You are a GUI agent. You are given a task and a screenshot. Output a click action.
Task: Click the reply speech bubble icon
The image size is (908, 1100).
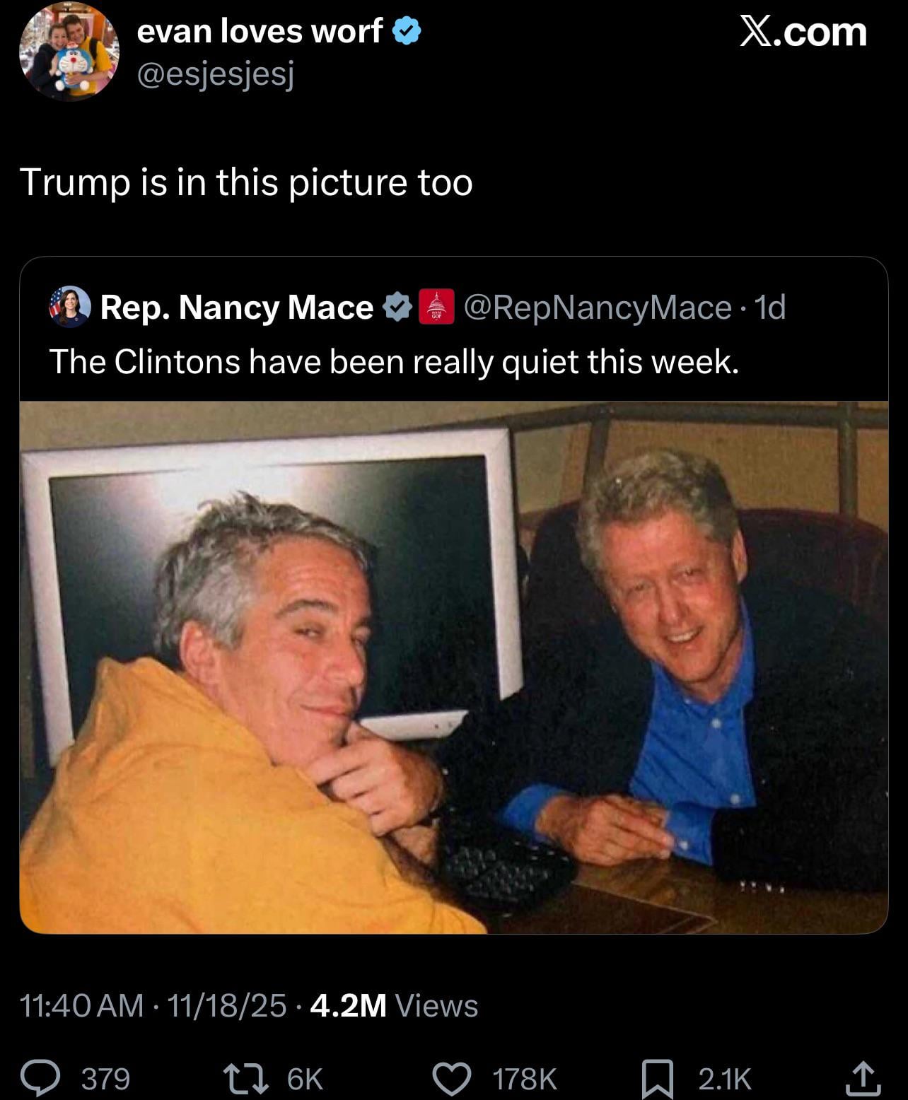click(42, 1078)
